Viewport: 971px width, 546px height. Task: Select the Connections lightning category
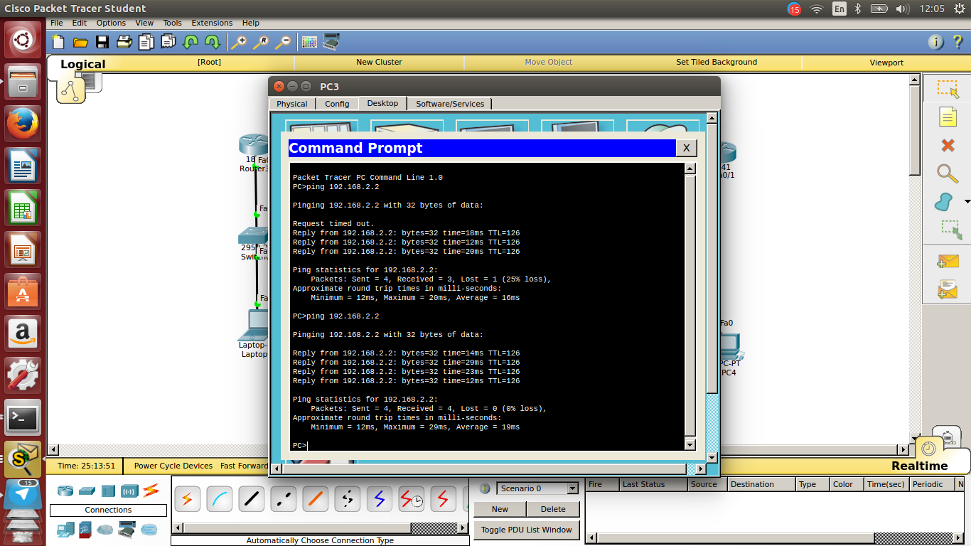pyautogui.click(x=151, y=491)
